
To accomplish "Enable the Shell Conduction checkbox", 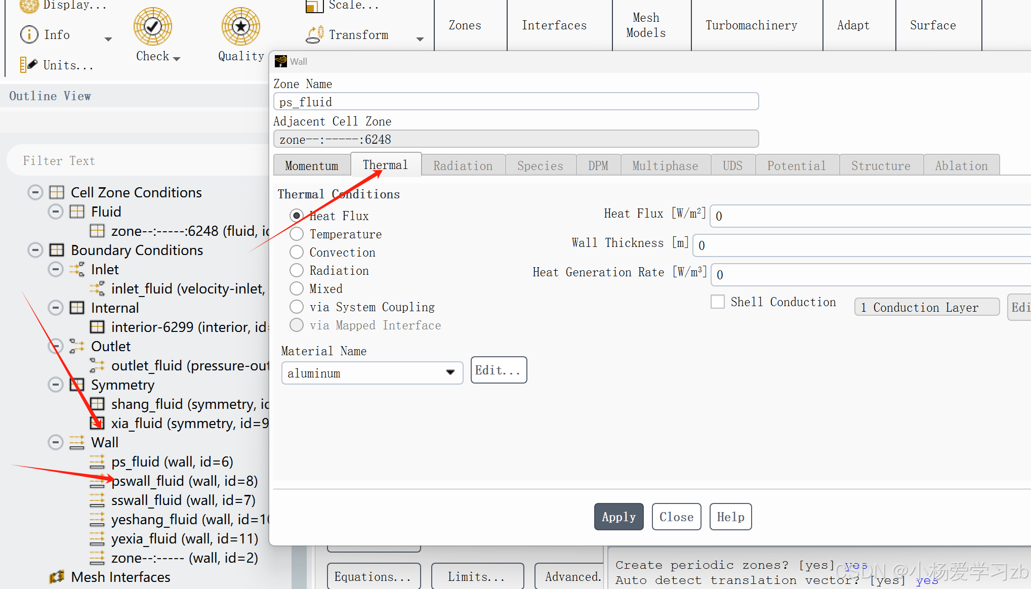I will click(718, 302).
